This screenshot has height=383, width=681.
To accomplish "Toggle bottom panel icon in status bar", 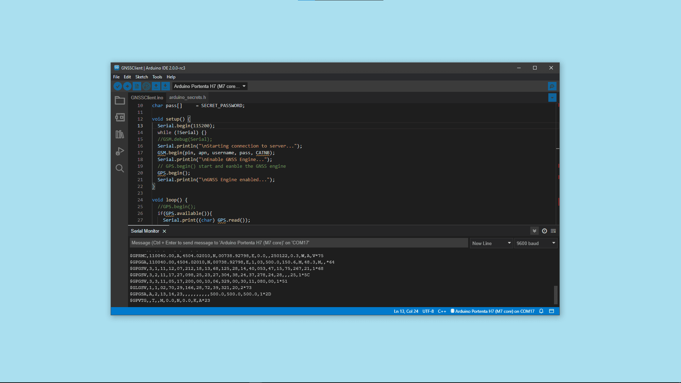I will point(552,311).
